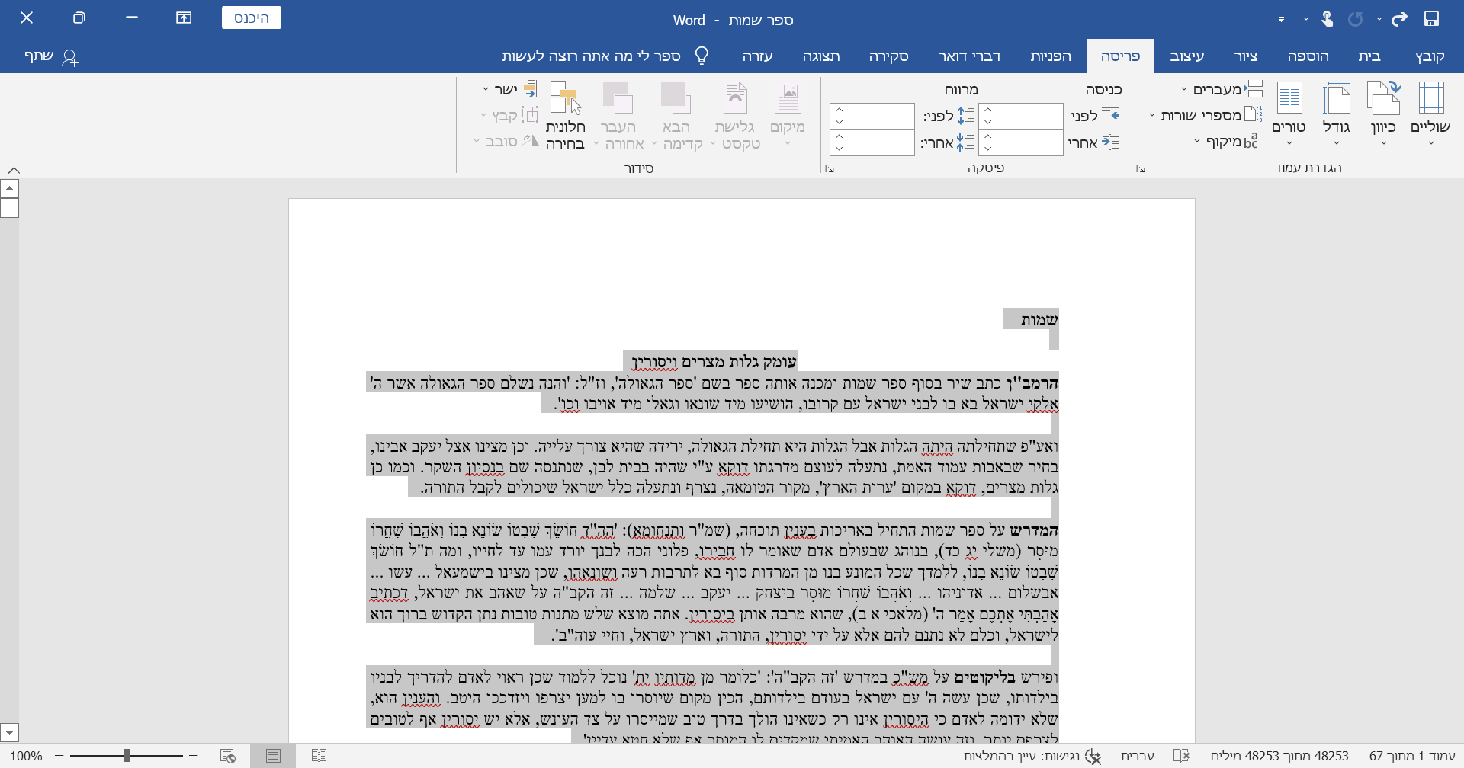Switch to the תצוגה (View) tab
1464x768 pixels.
(x=821, y=56)
